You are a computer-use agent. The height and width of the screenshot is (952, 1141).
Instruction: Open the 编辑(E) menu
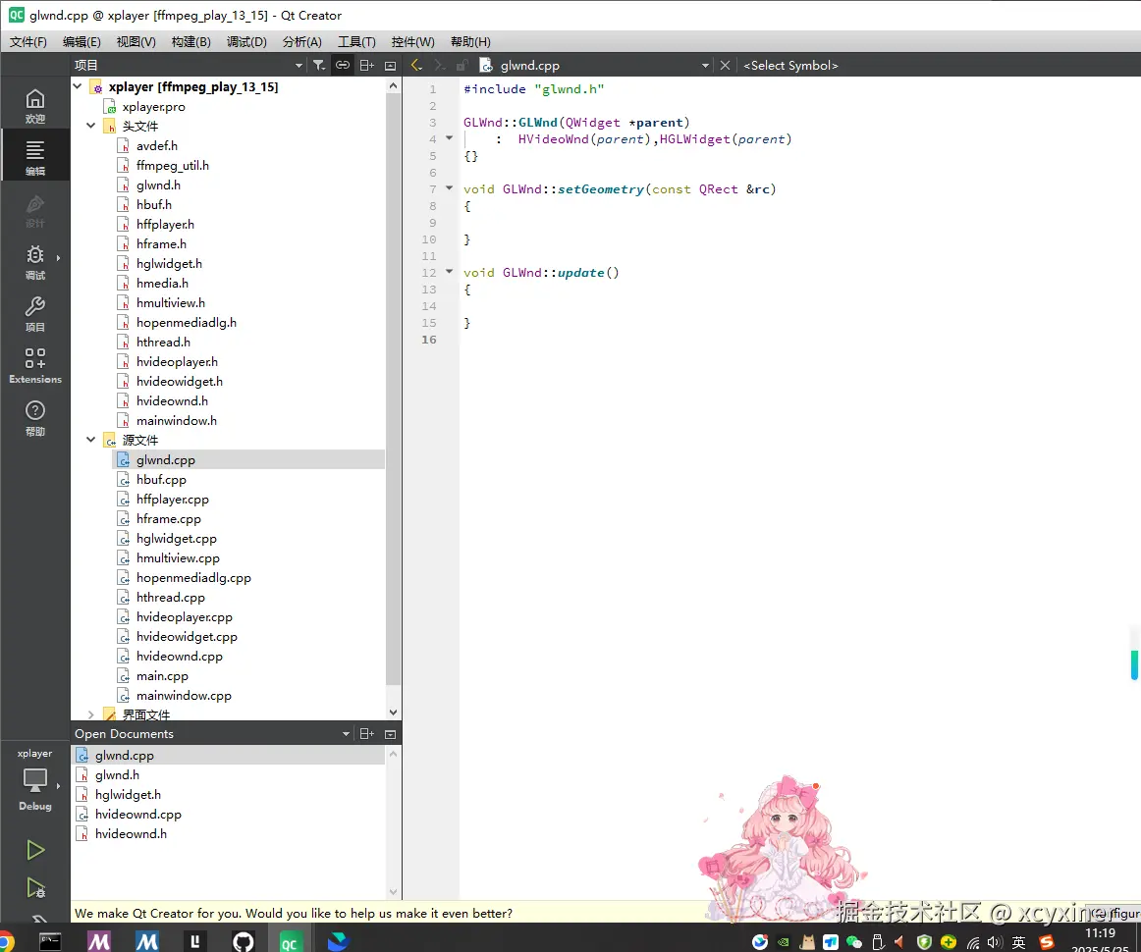(81, 41)
